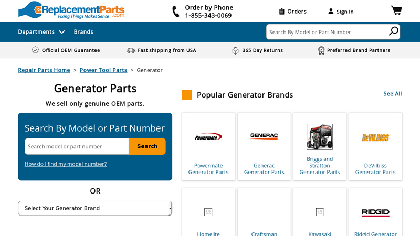The image size is (420, 236).
Task: Click the Preferred Brand Partners ribbon icon
Action: pos(321,50)
